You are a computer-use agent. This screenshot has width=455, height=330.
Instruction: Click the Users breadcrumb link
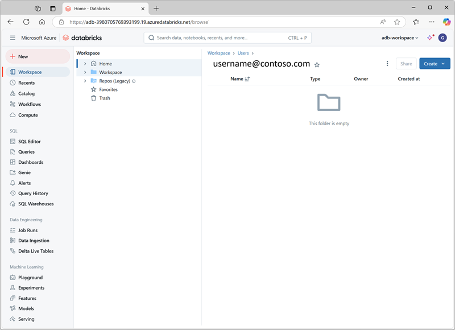click(243, 52)
